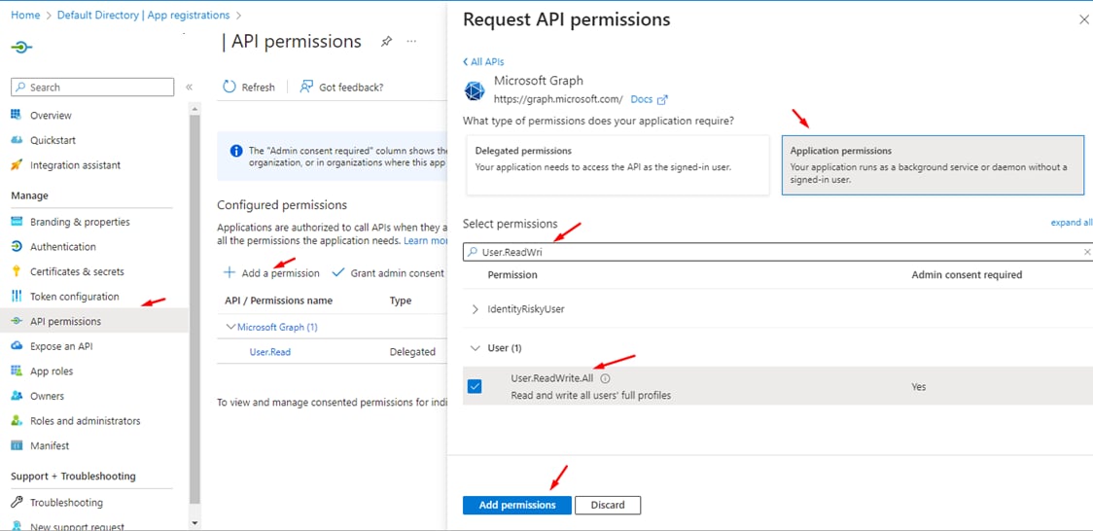Viewport: 1093px width, 531px height.
Task: Click Default Directory | App registrations breadcrumb
Action: tap(144, 15)
